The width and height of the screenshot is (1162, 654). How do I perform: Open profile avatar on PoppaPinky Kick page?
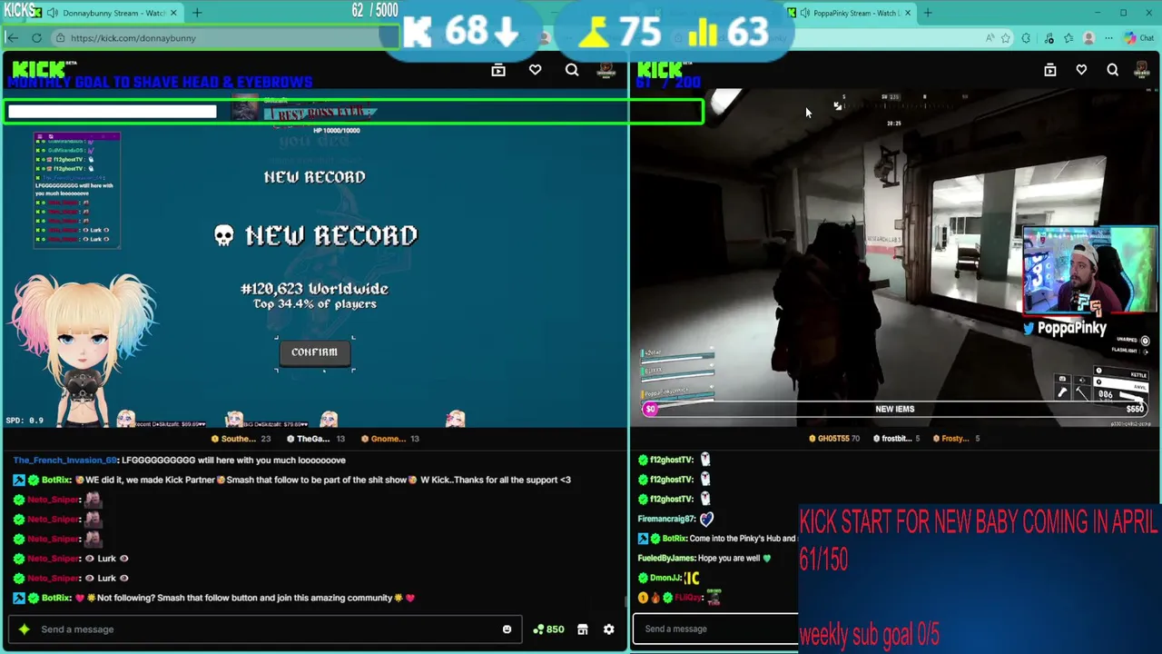tap(1143, 70)
